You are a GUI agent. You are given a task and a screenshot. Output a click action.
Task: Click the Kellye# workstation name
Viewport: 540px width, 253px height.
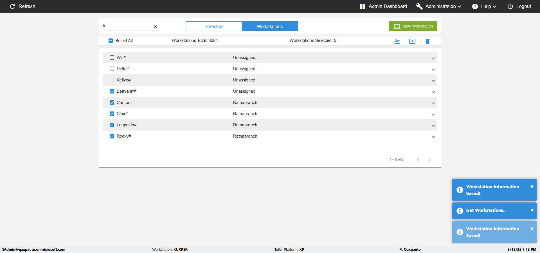123,80
